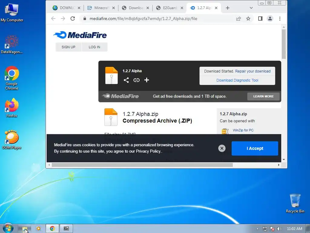Click the mediafire.com address bar

143,19
